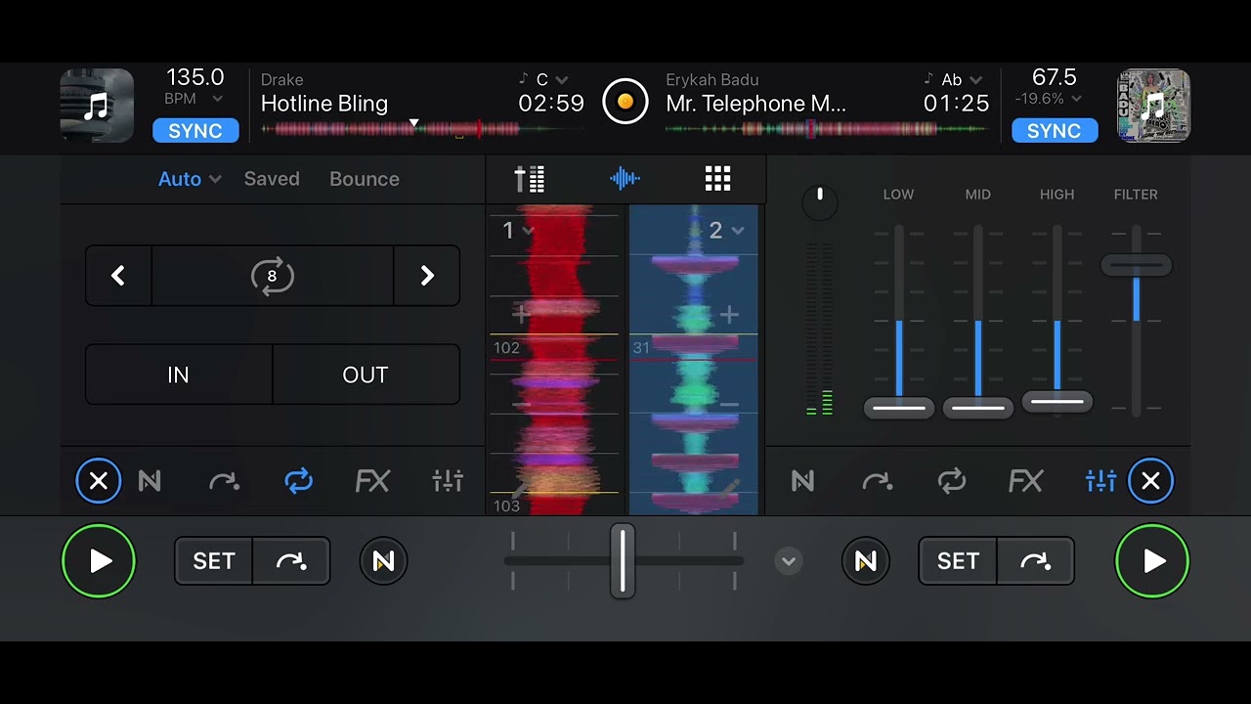Toggle round Neural Mix button, right deck
1251x704 pixels.
(x=866, y=561)
